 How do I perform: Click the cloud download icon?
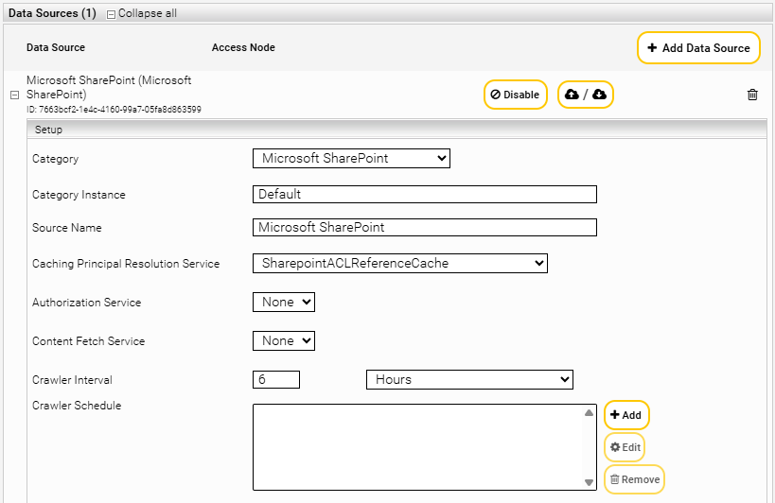[x=599, y=95]
